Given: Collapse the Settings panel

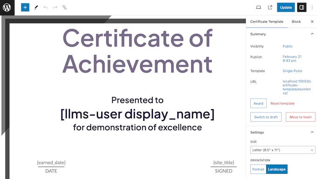Looking at the screenshot, I should [312, 132].
